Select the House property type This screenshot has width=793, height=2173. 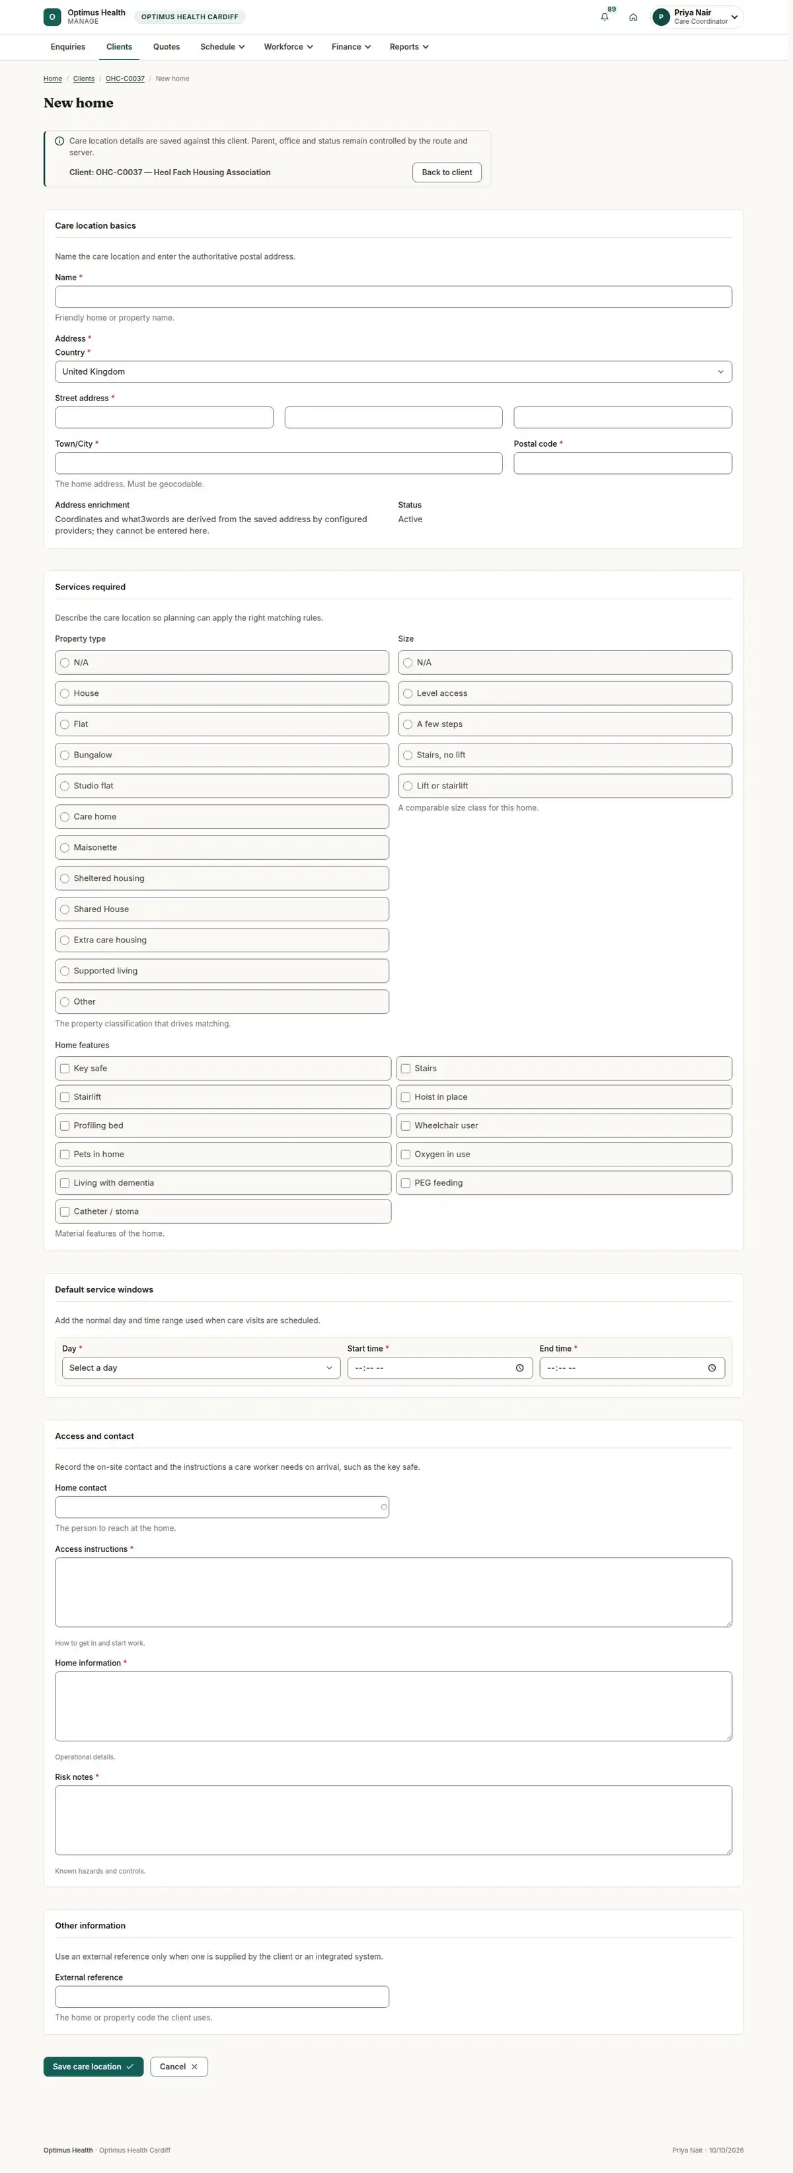pyautogui.click(x=222, y=693)
